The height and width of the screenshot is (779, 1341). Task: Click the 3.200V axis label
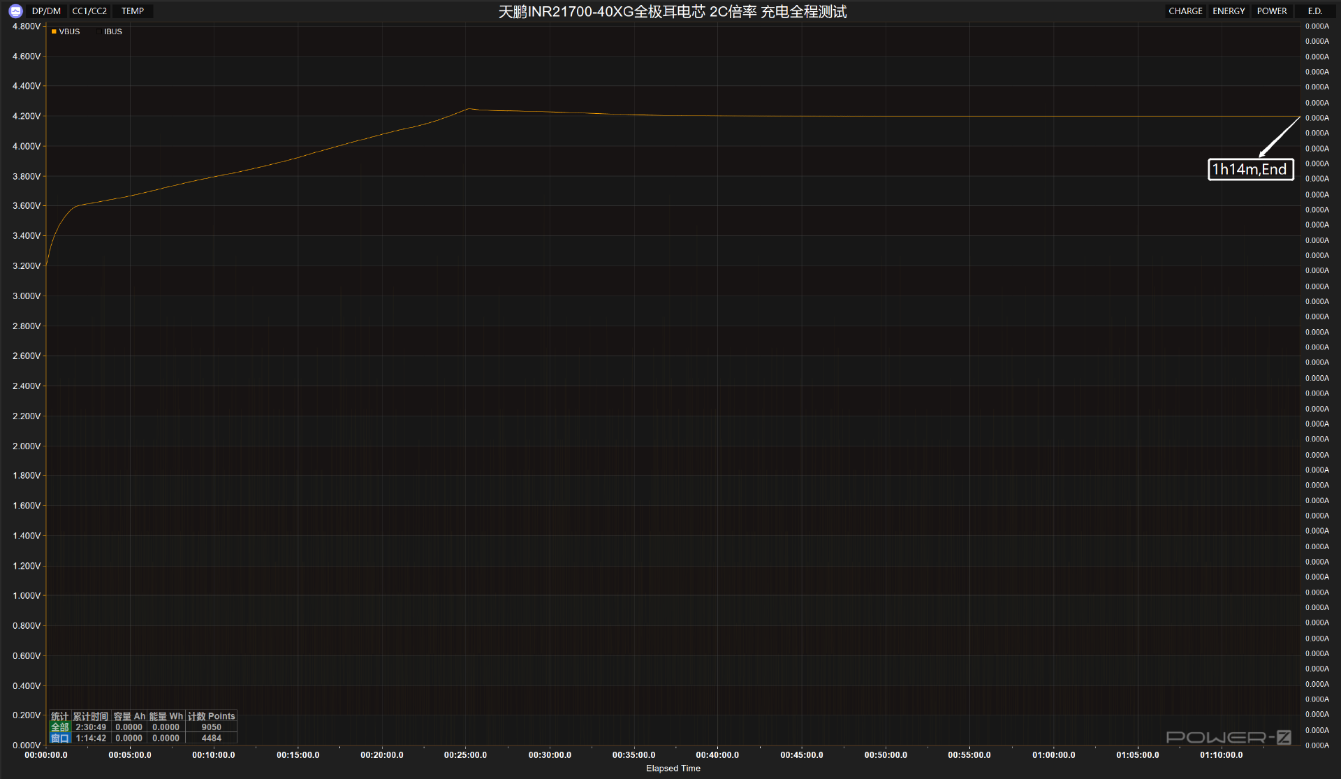27,266
